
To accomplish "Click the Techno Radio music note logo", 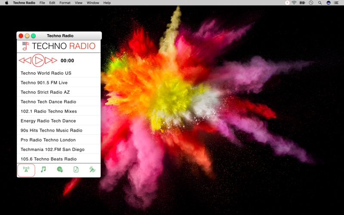I will pyautogui.click(x=26, y=46).
